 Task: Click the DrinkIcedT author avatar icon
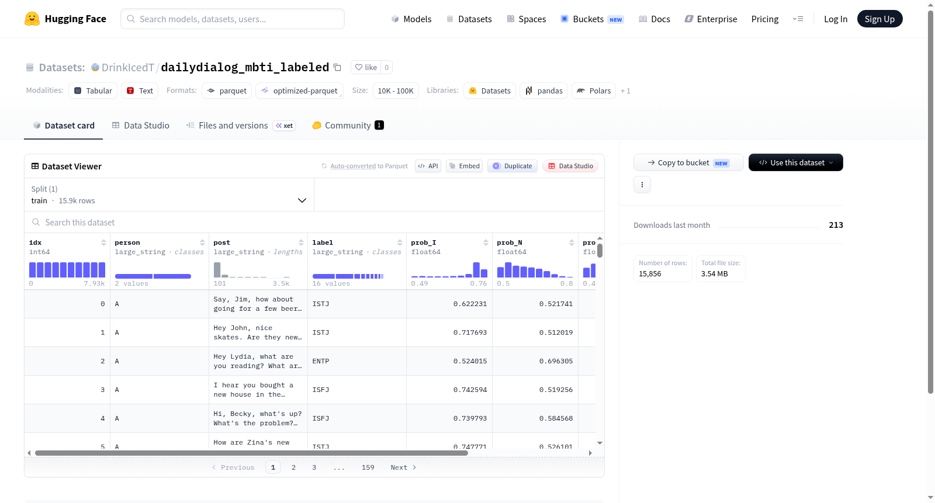tap(95, 67)
